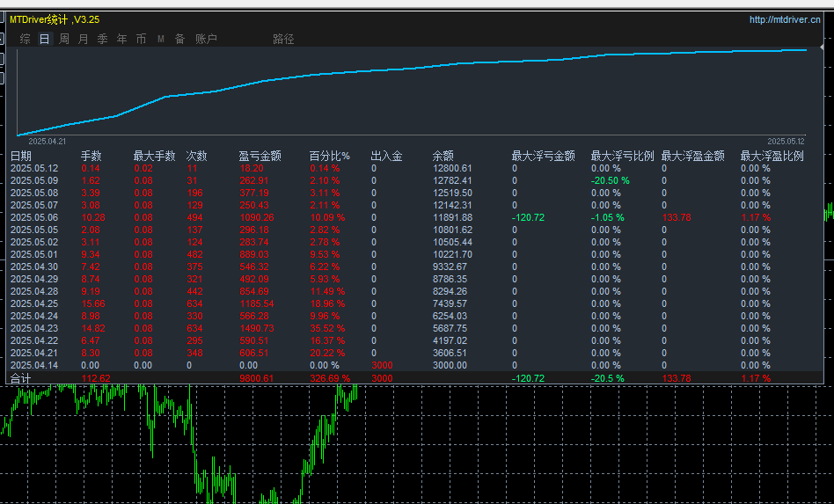Viewport: 834px width, 504px height.
Task: Click the 盈亏金额 column header
Action: pos(260,156)
